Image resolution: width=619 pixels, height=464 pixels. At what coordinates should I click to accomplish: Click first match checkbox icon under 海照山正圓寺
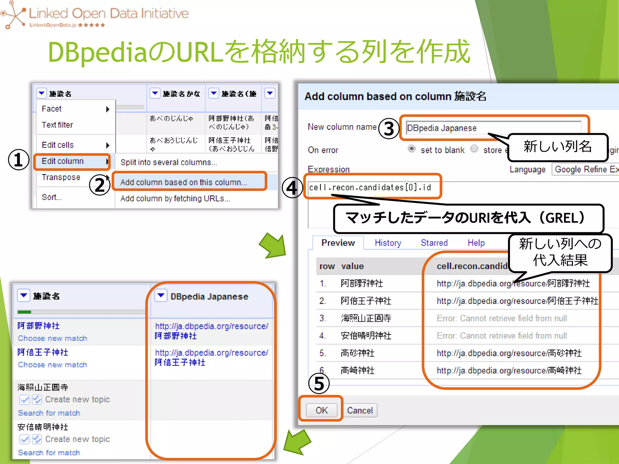24,400
